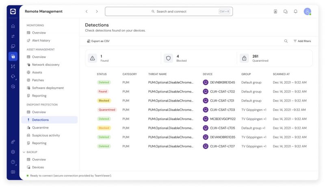Click the Search and connect field

coord(169,11)
